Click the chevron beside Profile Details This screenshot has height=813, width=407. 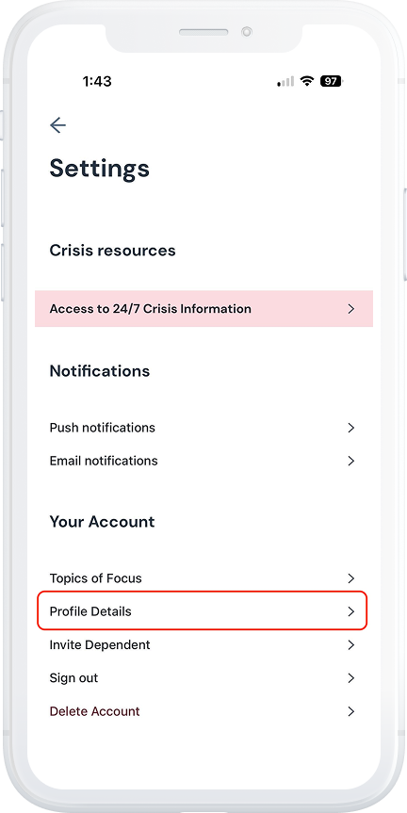(x=351, y=611)
